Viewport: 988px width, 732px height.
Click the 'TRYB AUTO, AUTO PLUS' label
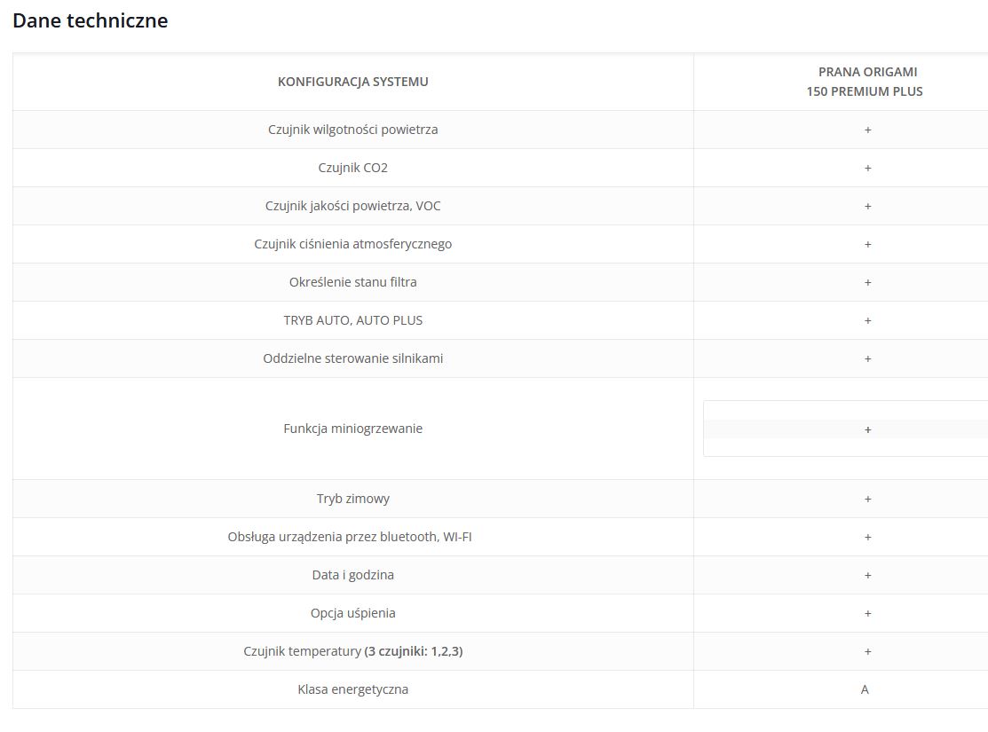click(x=352, y=320)
